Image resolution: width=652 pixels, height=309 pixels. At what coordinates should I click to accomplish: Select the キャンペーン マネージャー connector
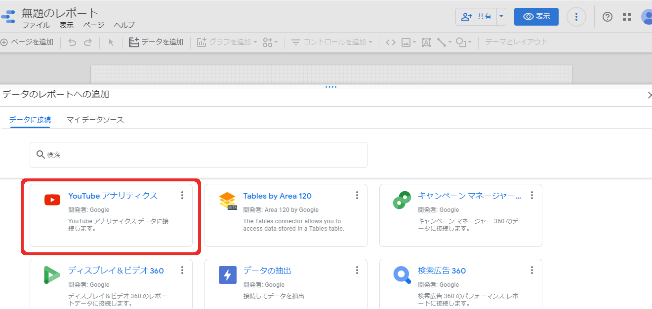[x=461, y=215]
